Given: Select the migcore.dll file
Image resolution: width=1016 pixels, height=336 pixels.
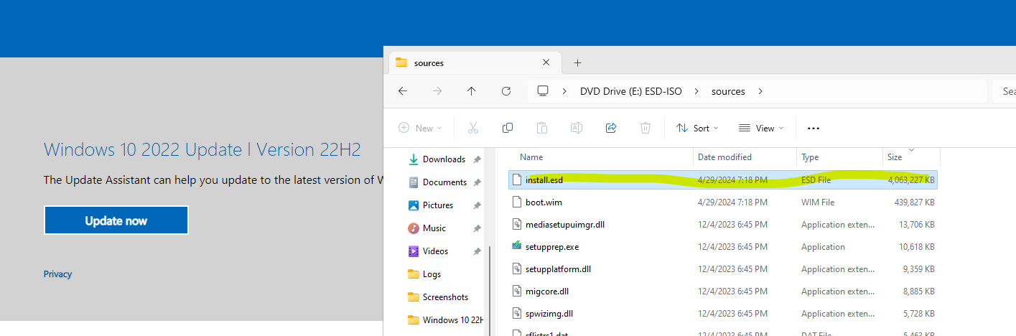Looking at the screenshot, I should (722, 291).
